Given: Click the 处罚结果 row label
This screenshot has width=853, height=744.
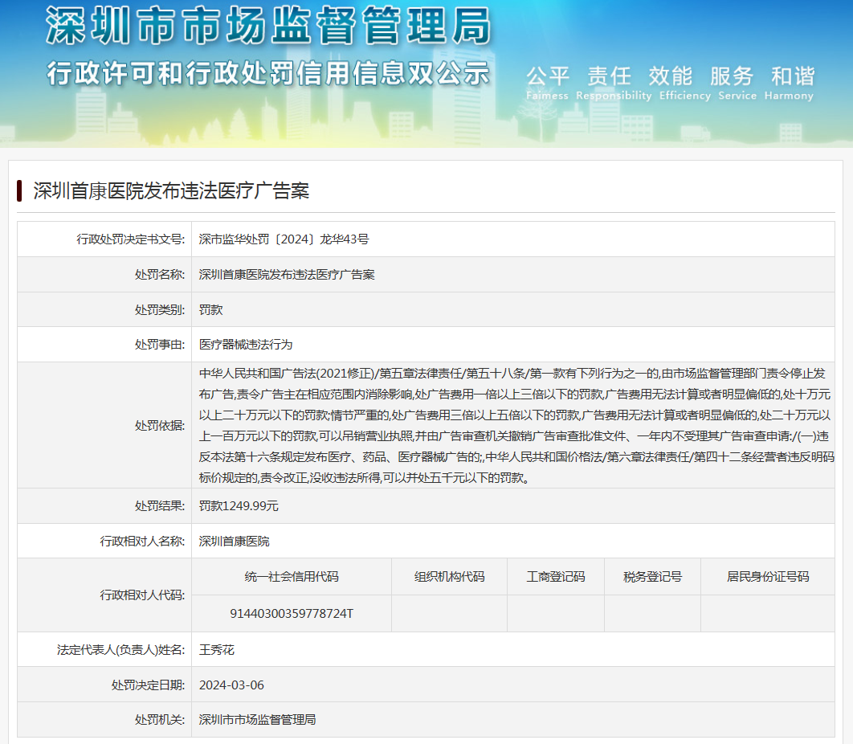Looking at the screenshot, I should pyautogui.click(x=160, y=506).
